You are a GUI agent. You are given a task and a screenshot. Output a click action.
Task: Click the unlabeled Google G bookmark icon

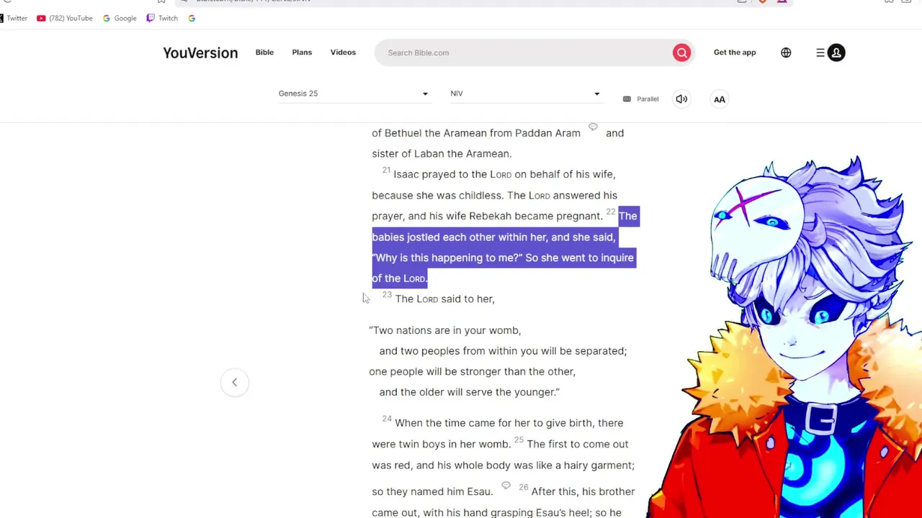pyautogui.click(x=192, y=18)
